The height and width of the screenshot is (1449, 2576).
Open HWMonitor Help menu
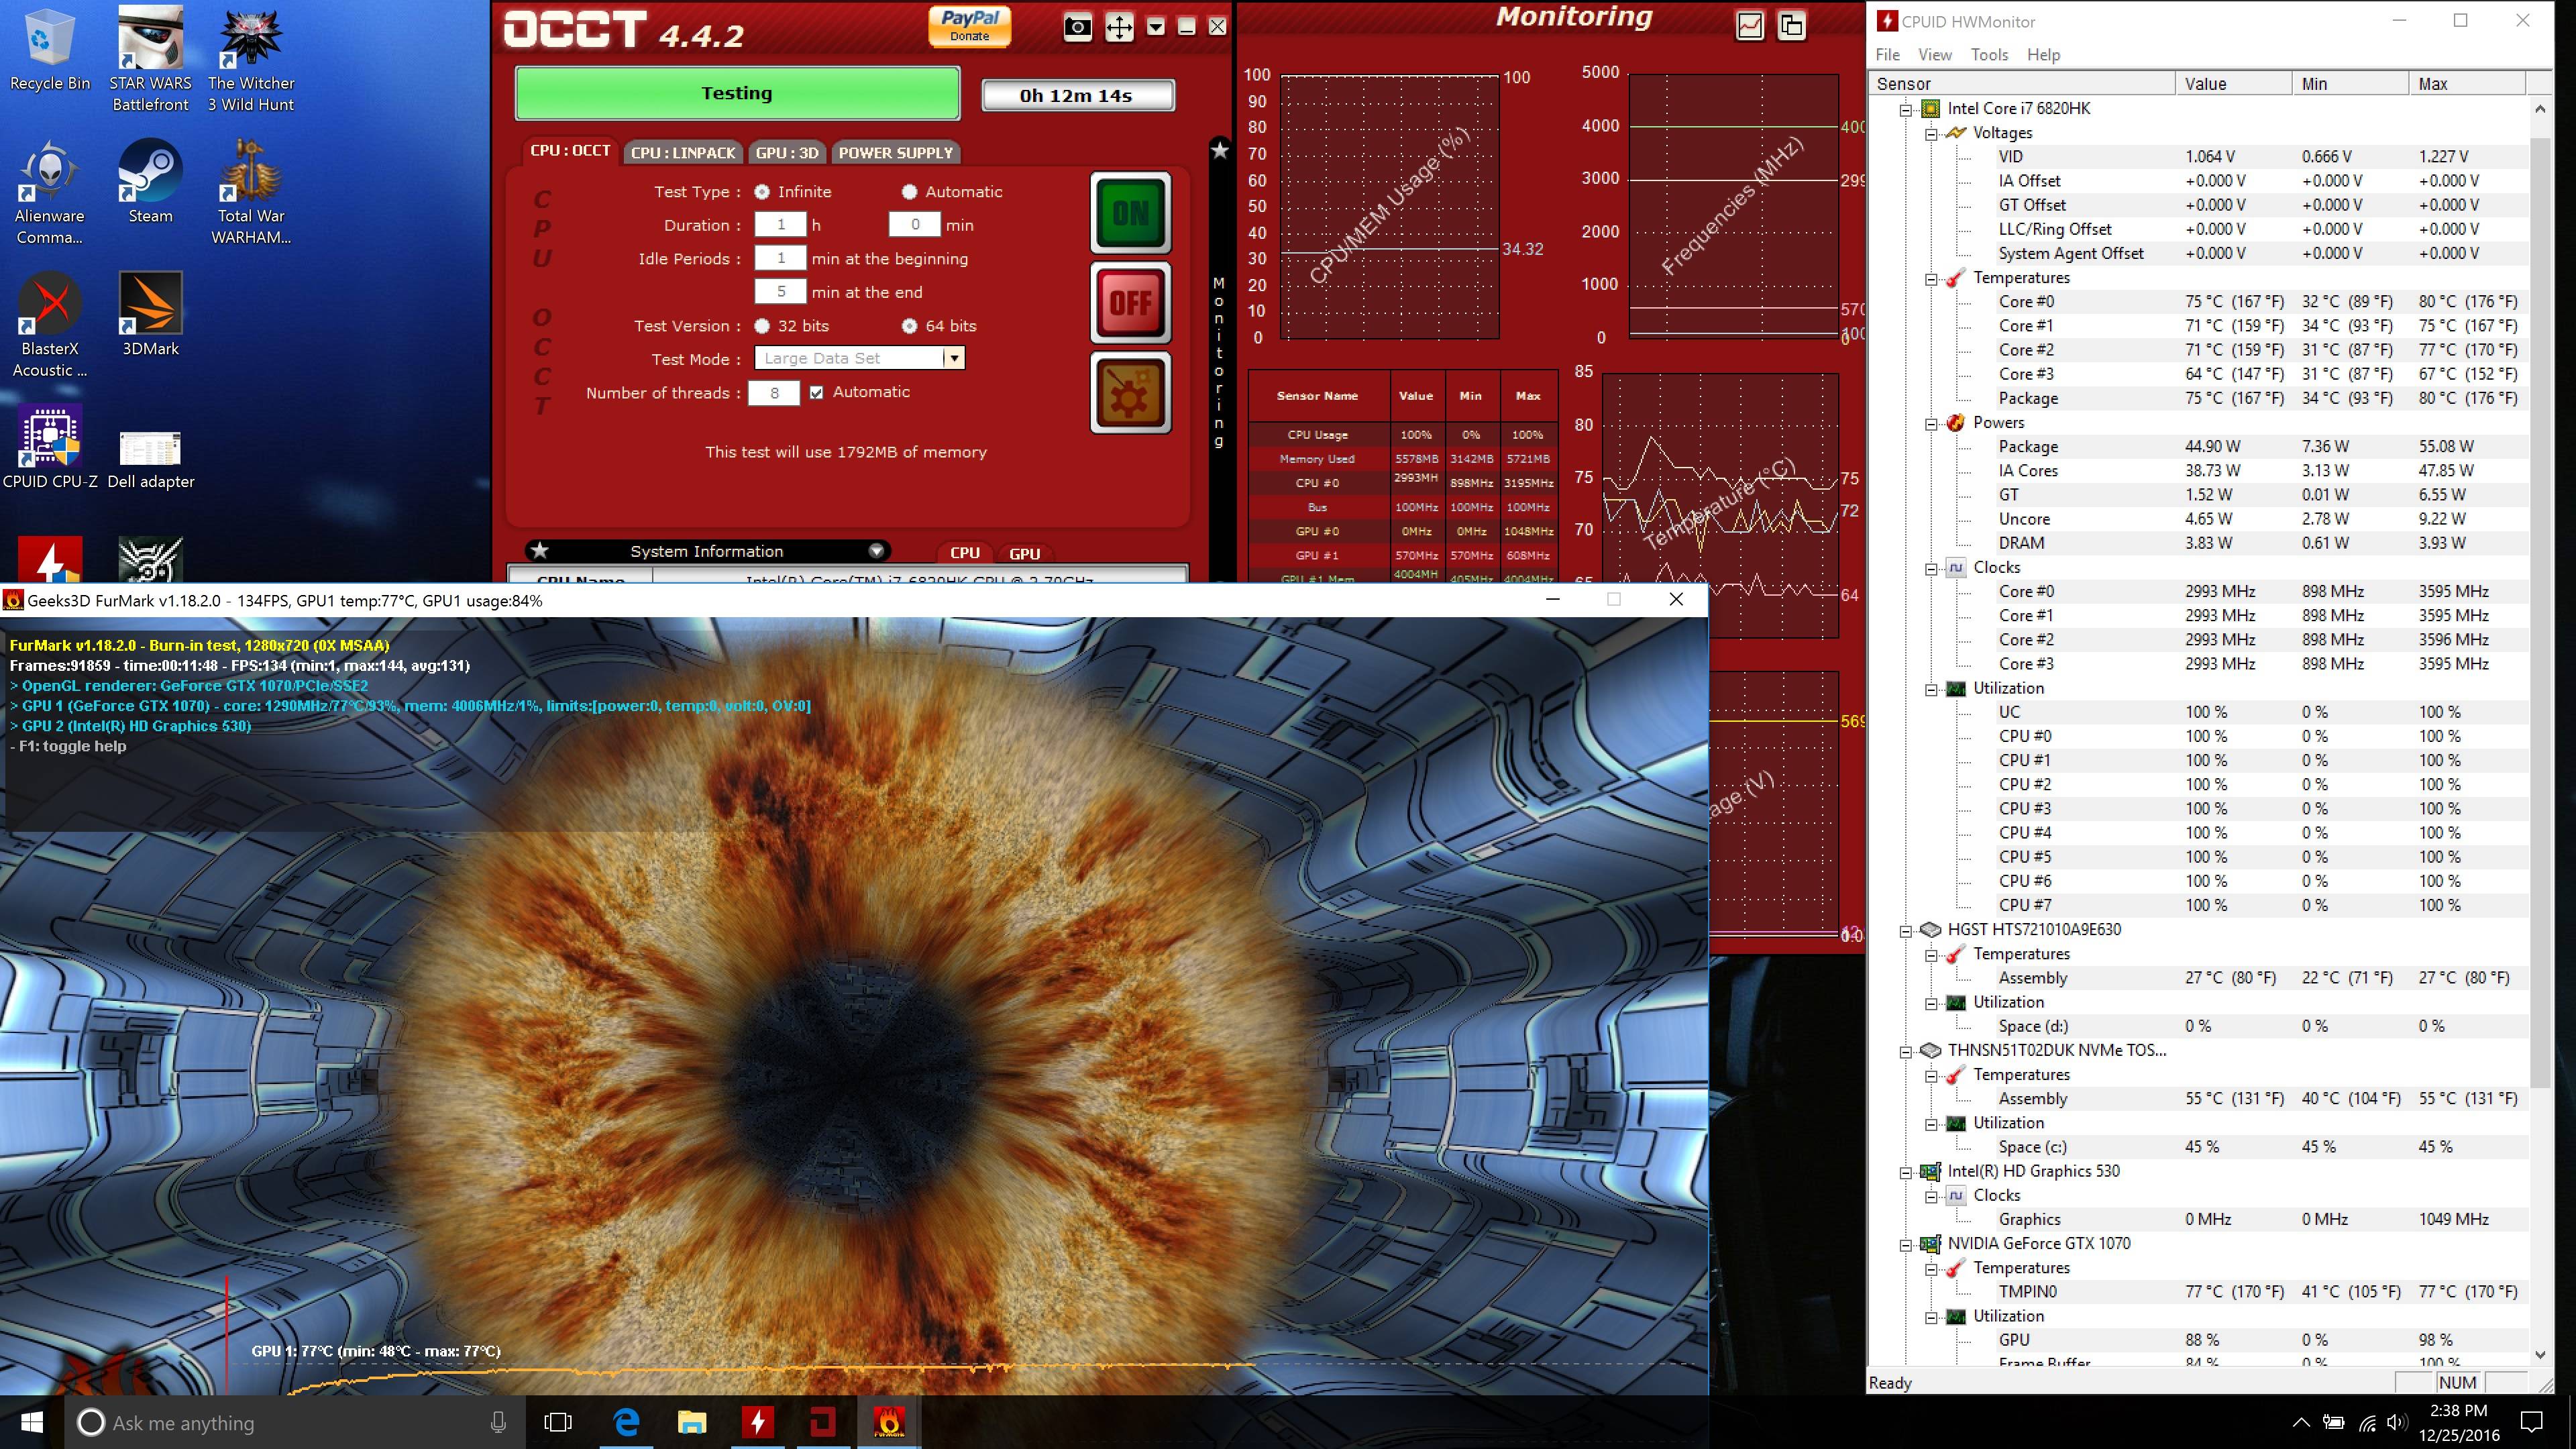[x=2043, y=55]
